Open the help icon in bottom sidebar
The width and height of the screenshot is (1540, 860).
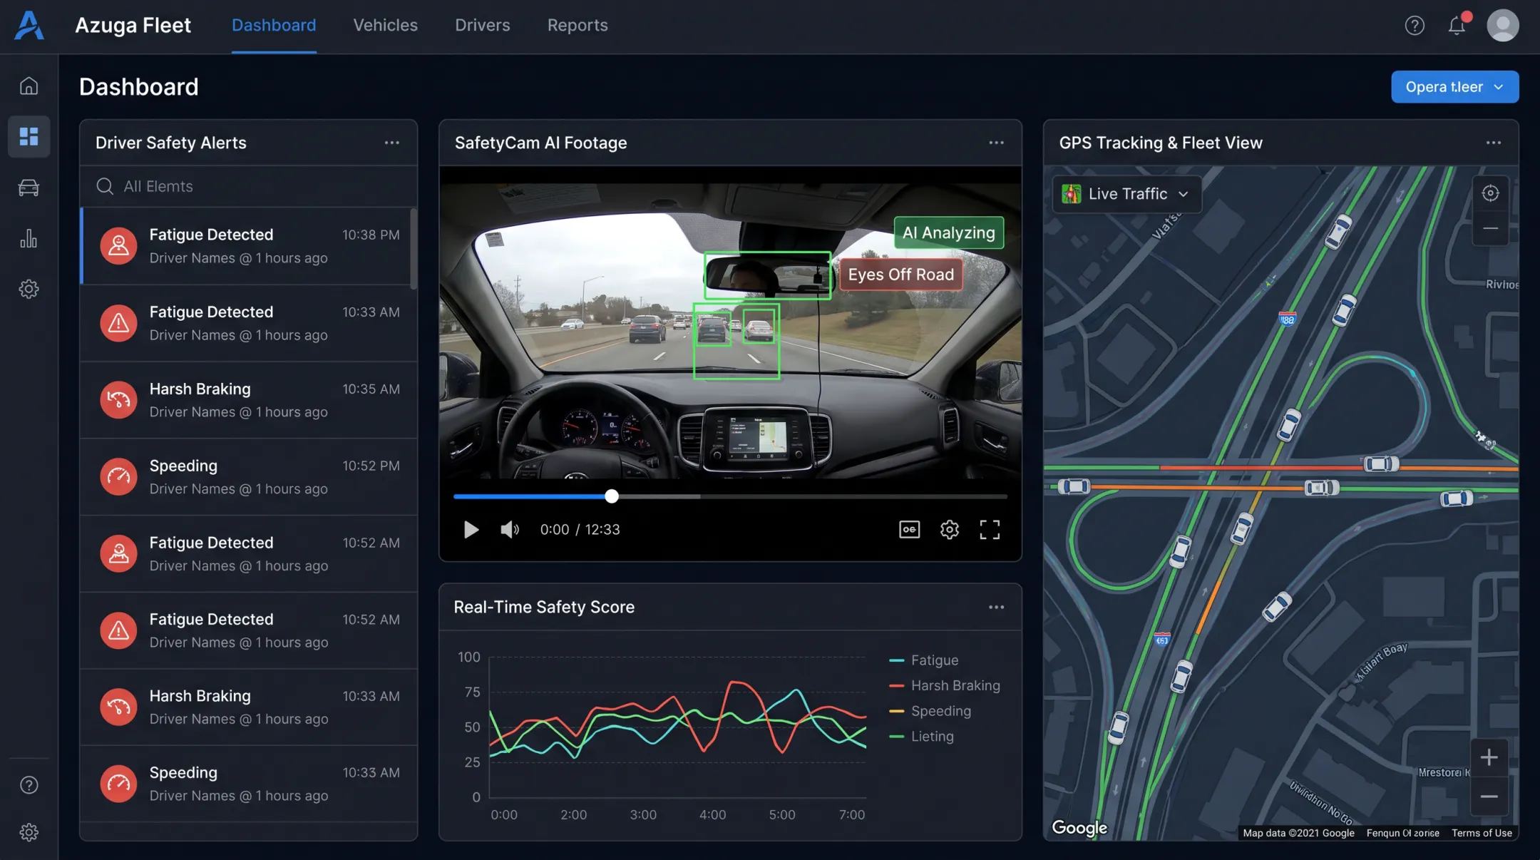click(x=29, y=785)
